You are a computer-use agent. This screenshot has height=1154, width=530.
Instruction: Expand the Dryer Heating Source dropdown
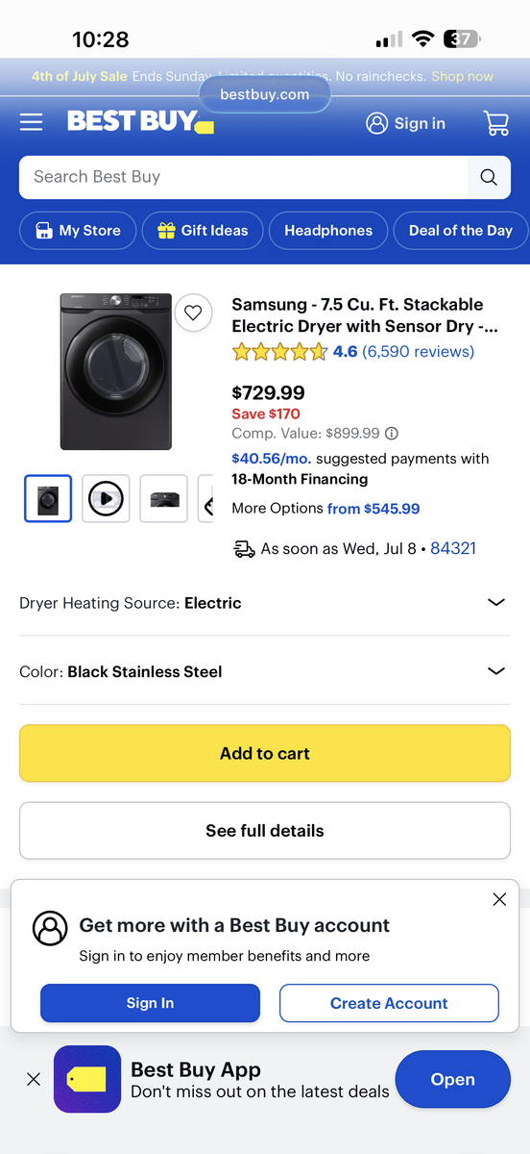point(265,603)
